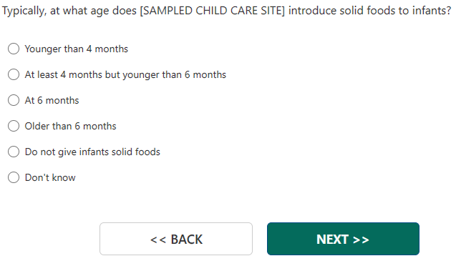Click the 'Older than 6 months' label text
The height and width of the screenshot is (276, 456).
pyautogui.click(x=70, y=127)
